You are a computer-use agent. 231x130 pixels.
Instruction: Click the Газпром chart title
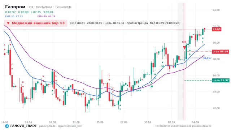coord(15,7)
